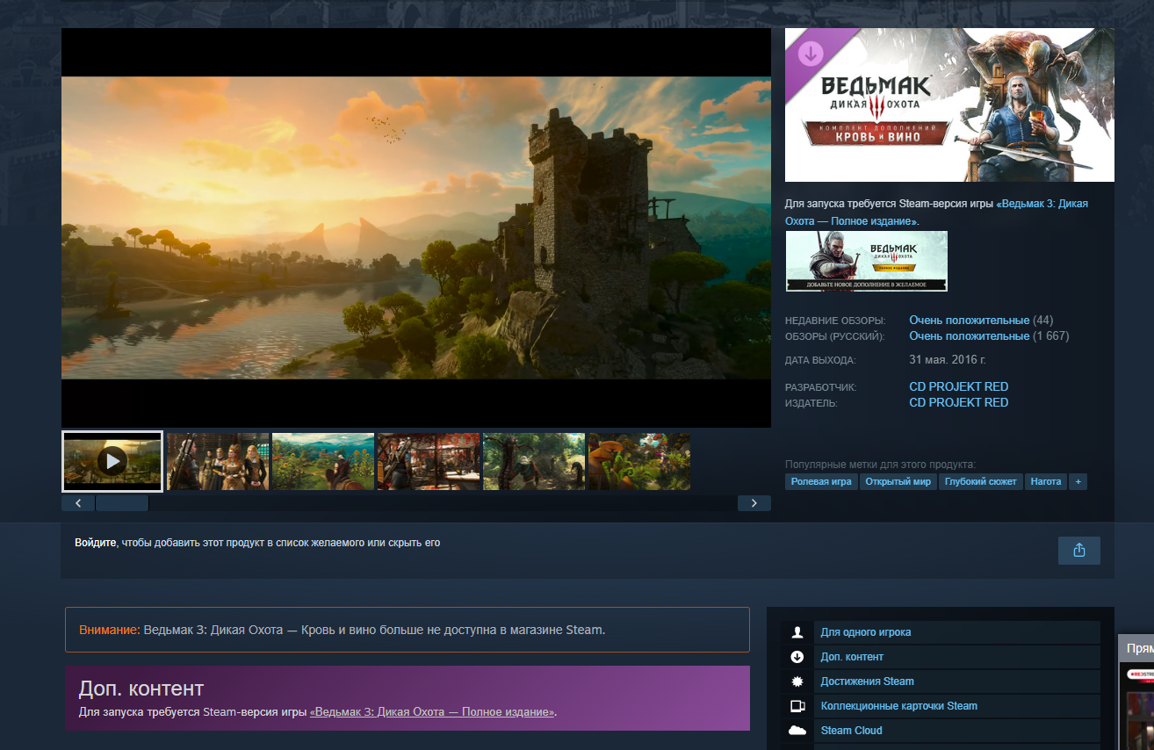Expand more tags with the plus button
The width and height of the screenshot is (1154, 750).
click(1078, 481)
